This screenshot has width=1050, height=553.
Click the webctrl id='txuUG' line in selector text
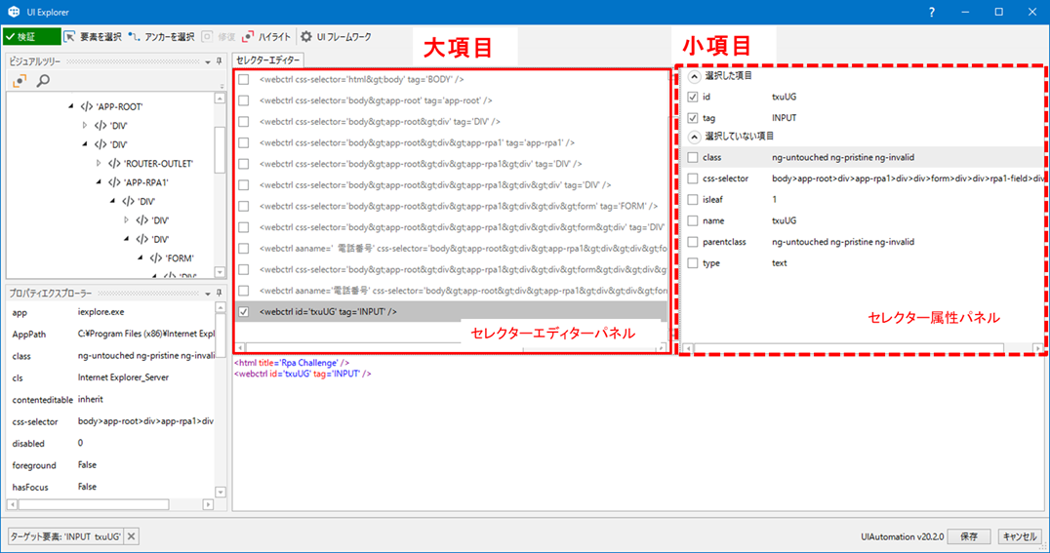[x=303, y=374]
